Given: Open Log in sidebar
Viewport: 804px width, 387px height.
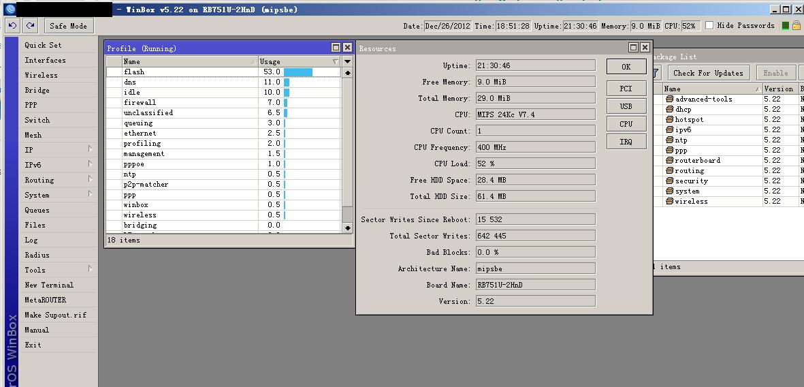Looking at the screenshot, I should point(31,240).
